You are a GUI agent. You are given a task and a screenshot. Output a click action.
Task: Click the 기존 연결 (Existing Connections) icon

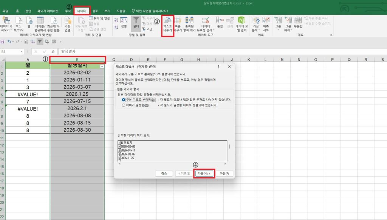(x=67, y=24)
